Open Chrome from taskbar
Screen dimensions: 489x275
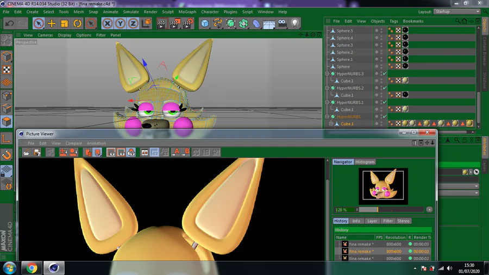32,268
